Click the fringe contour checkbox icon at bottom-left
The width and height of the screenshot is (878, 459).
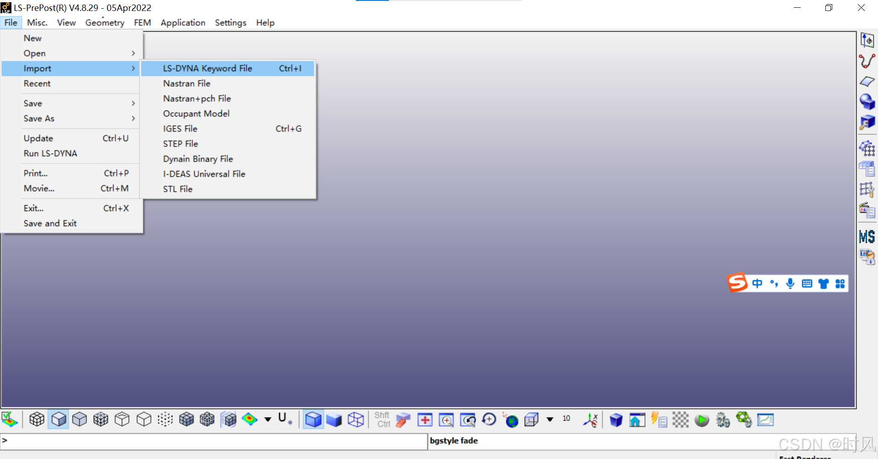tap(10, 420)
